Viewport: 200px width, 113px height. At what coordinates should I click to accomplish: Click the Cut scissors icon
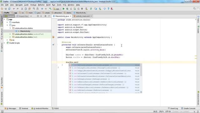22,9
